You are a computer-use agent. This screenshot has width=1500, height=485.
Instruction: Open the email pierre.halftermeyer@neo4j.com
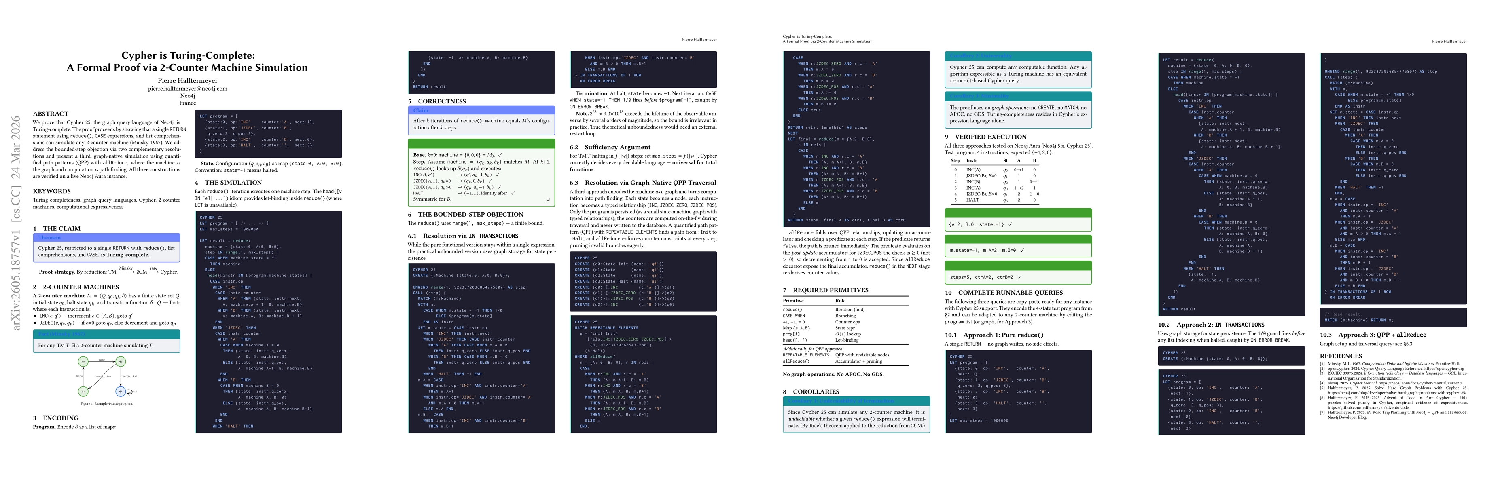click(x=188, y=89)
